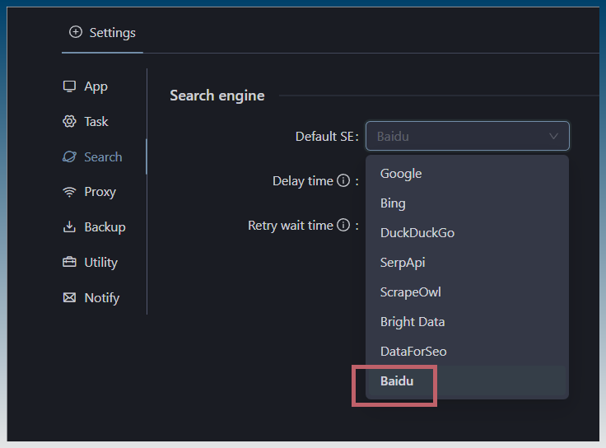Viewport: 606px width, 448px height.
Task: Click the plus icon beside Settings
Action: 76,32
